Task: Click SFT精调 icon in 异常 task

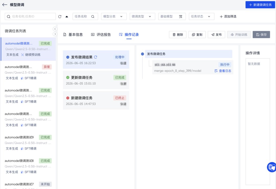Action: 22,78
